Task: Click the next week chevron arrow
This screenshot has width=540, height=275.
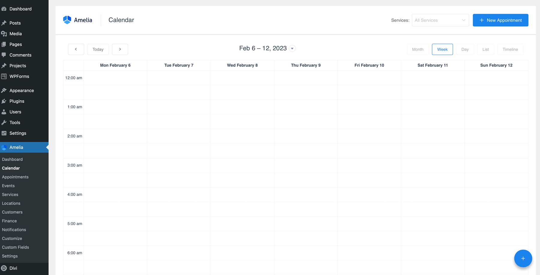Action: (120, 49)
